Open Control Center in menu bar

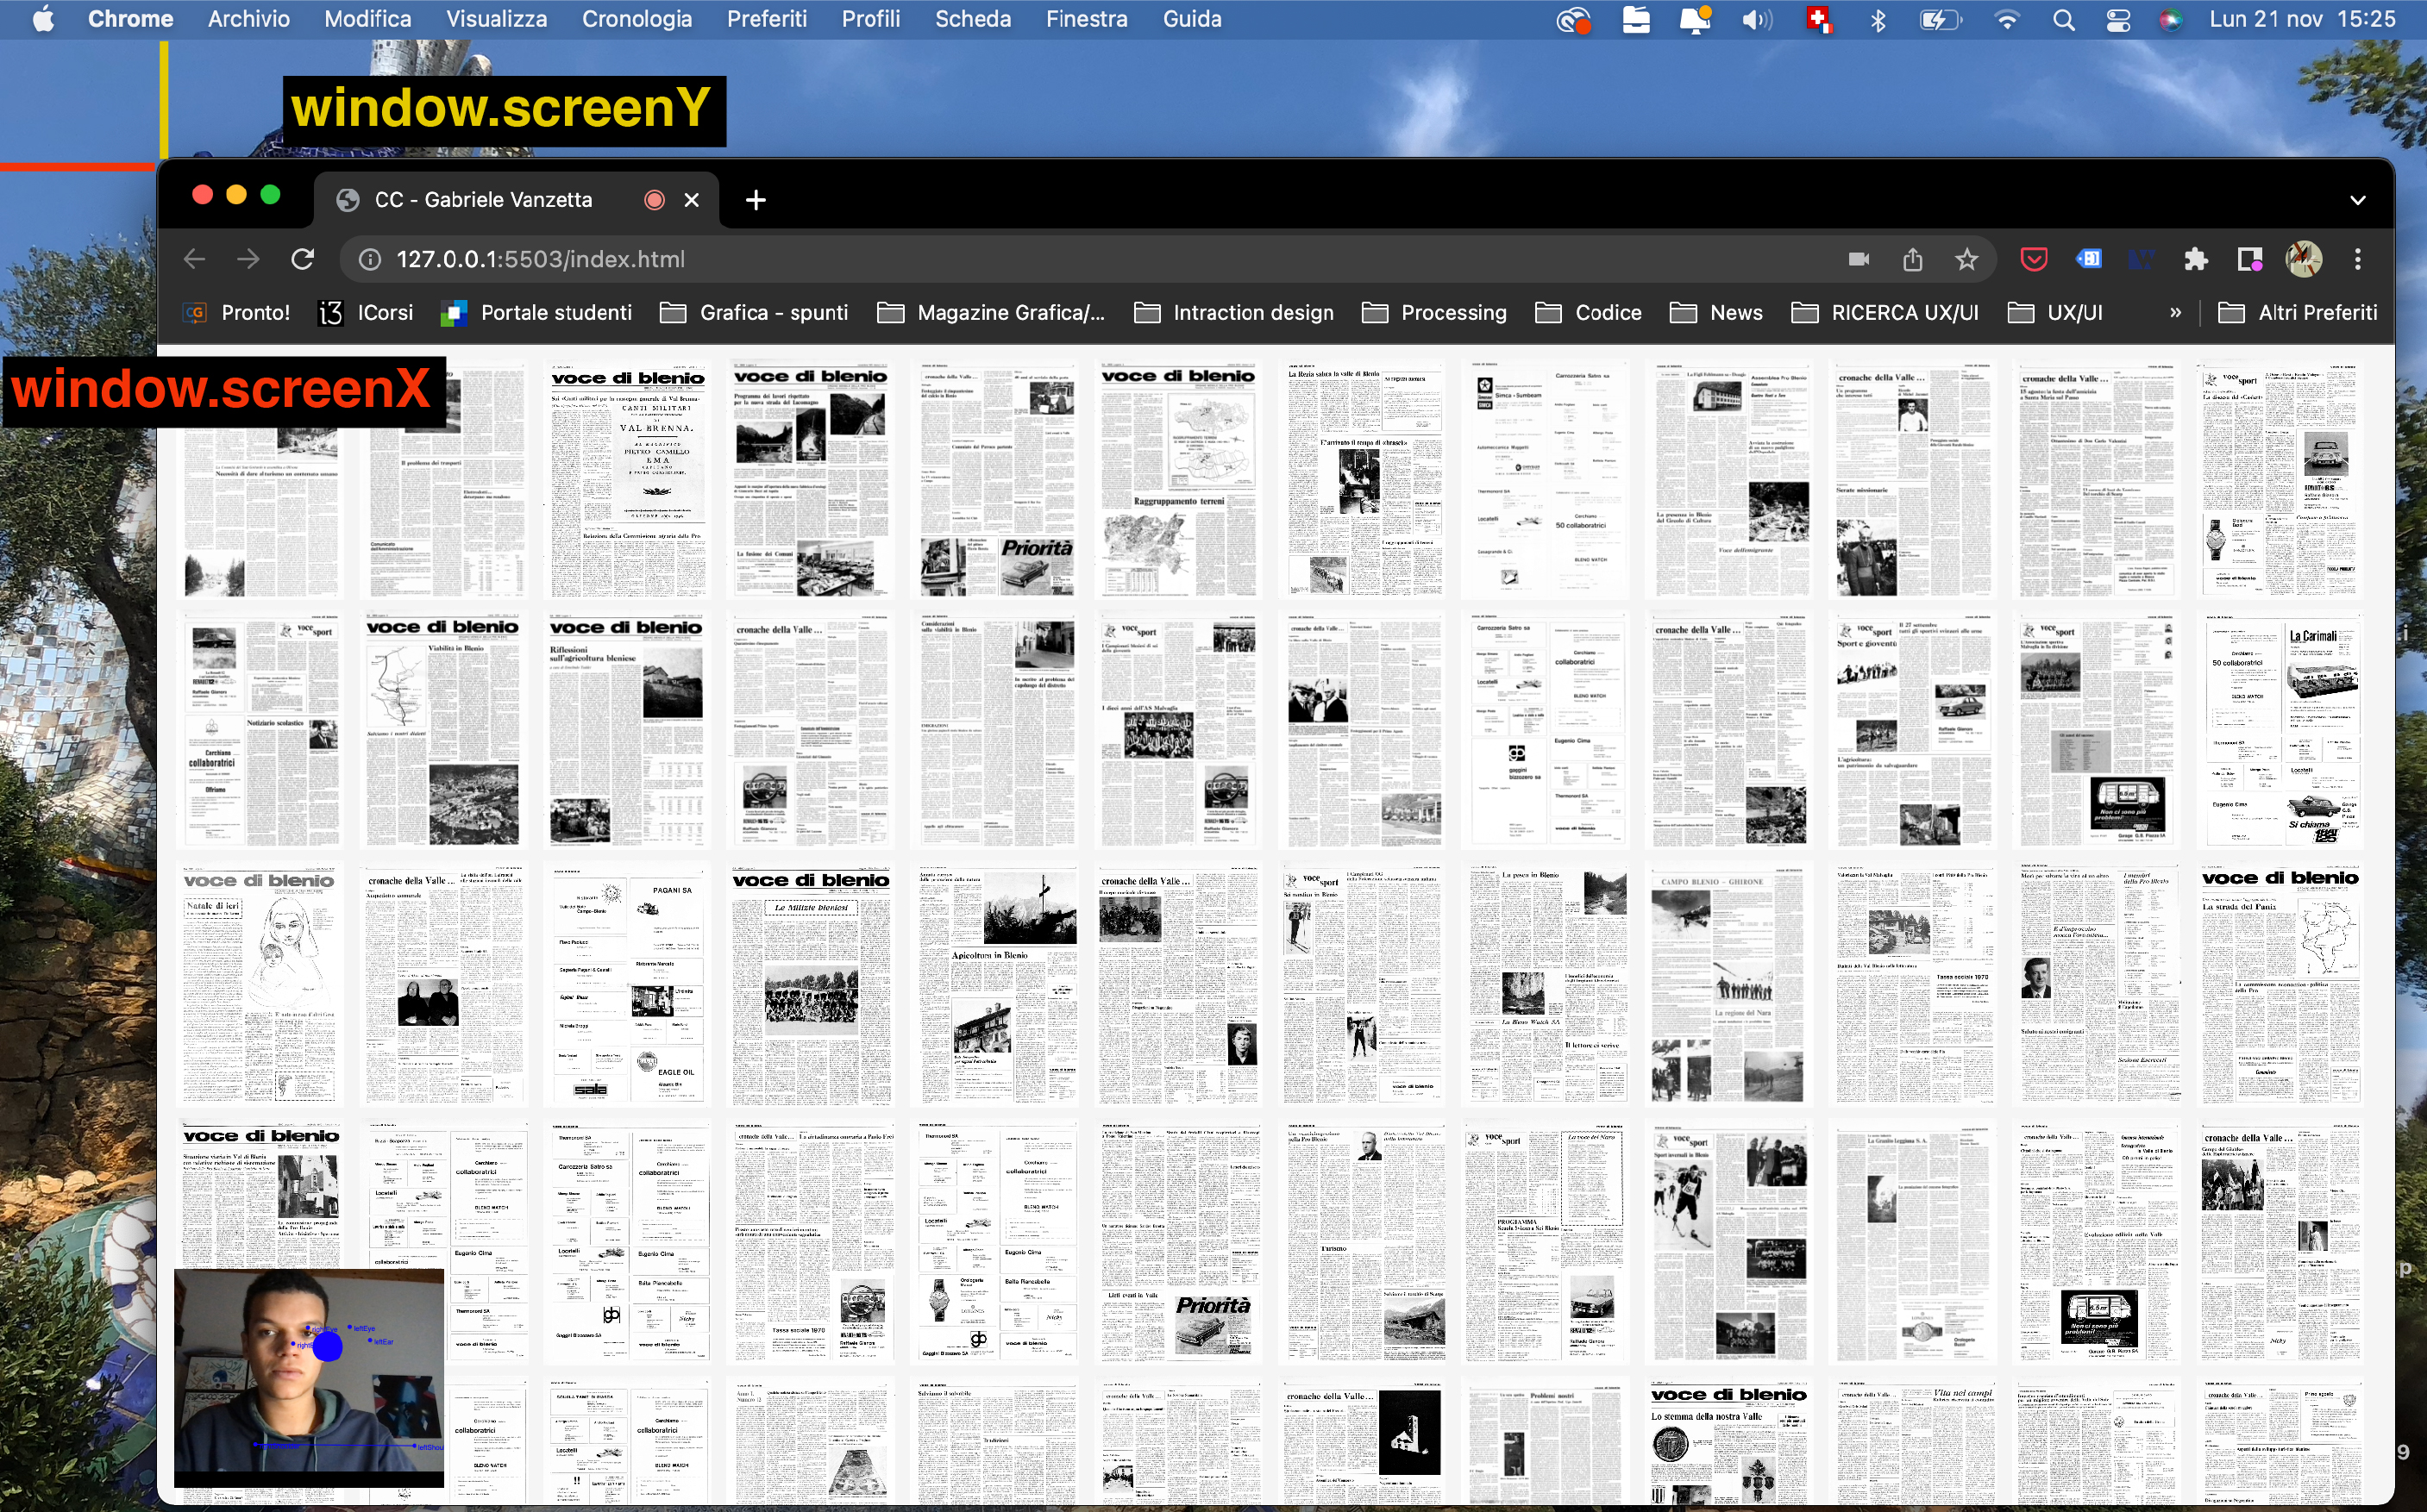2118,19
